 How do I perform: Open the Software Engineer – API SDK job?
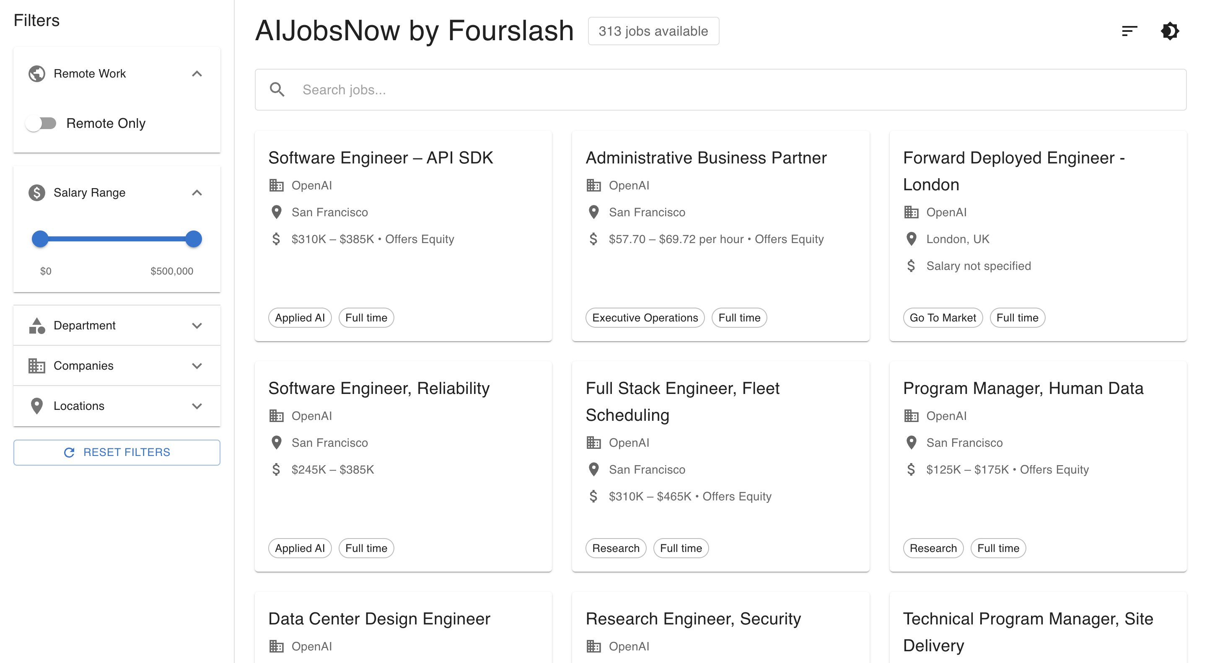pos(381,158)
